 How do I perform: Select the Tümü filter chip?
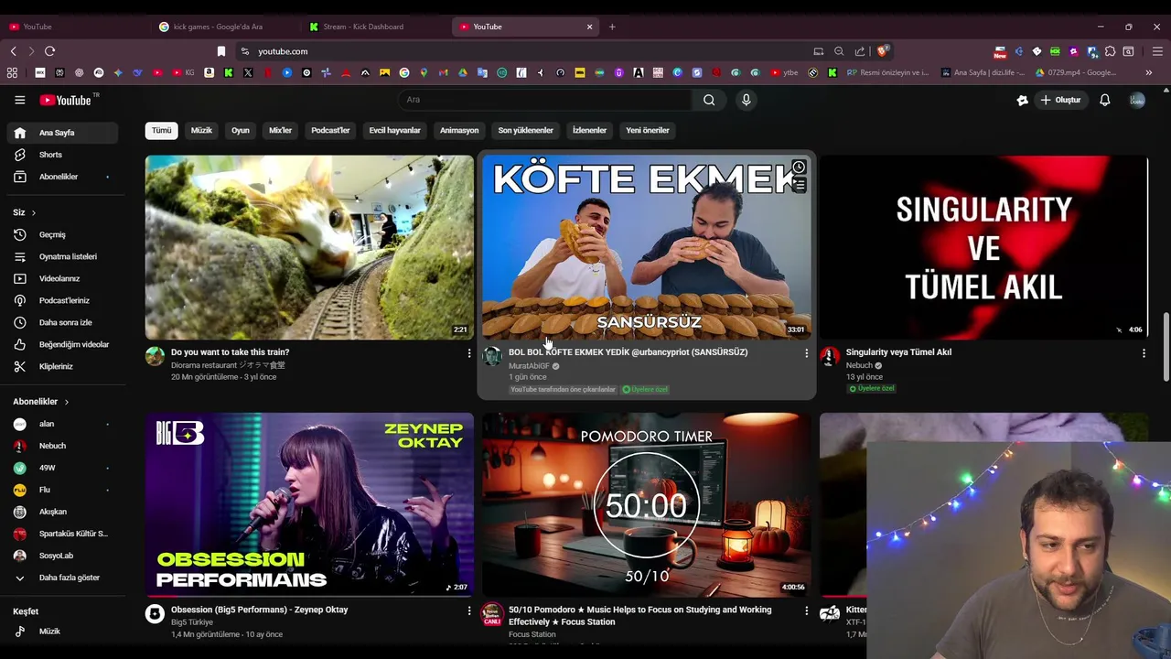pos(162,130)
